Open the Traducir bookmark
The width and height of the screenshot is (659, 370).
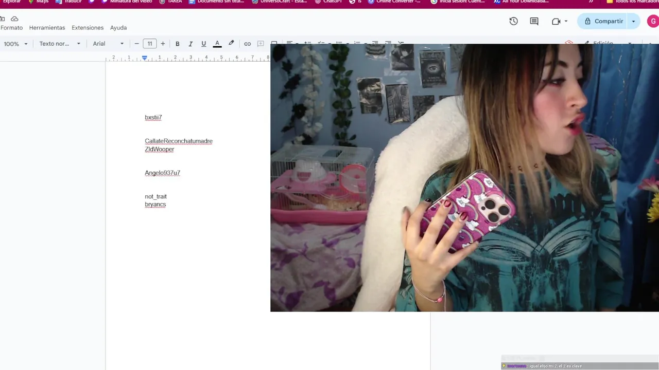pos(69,2)
